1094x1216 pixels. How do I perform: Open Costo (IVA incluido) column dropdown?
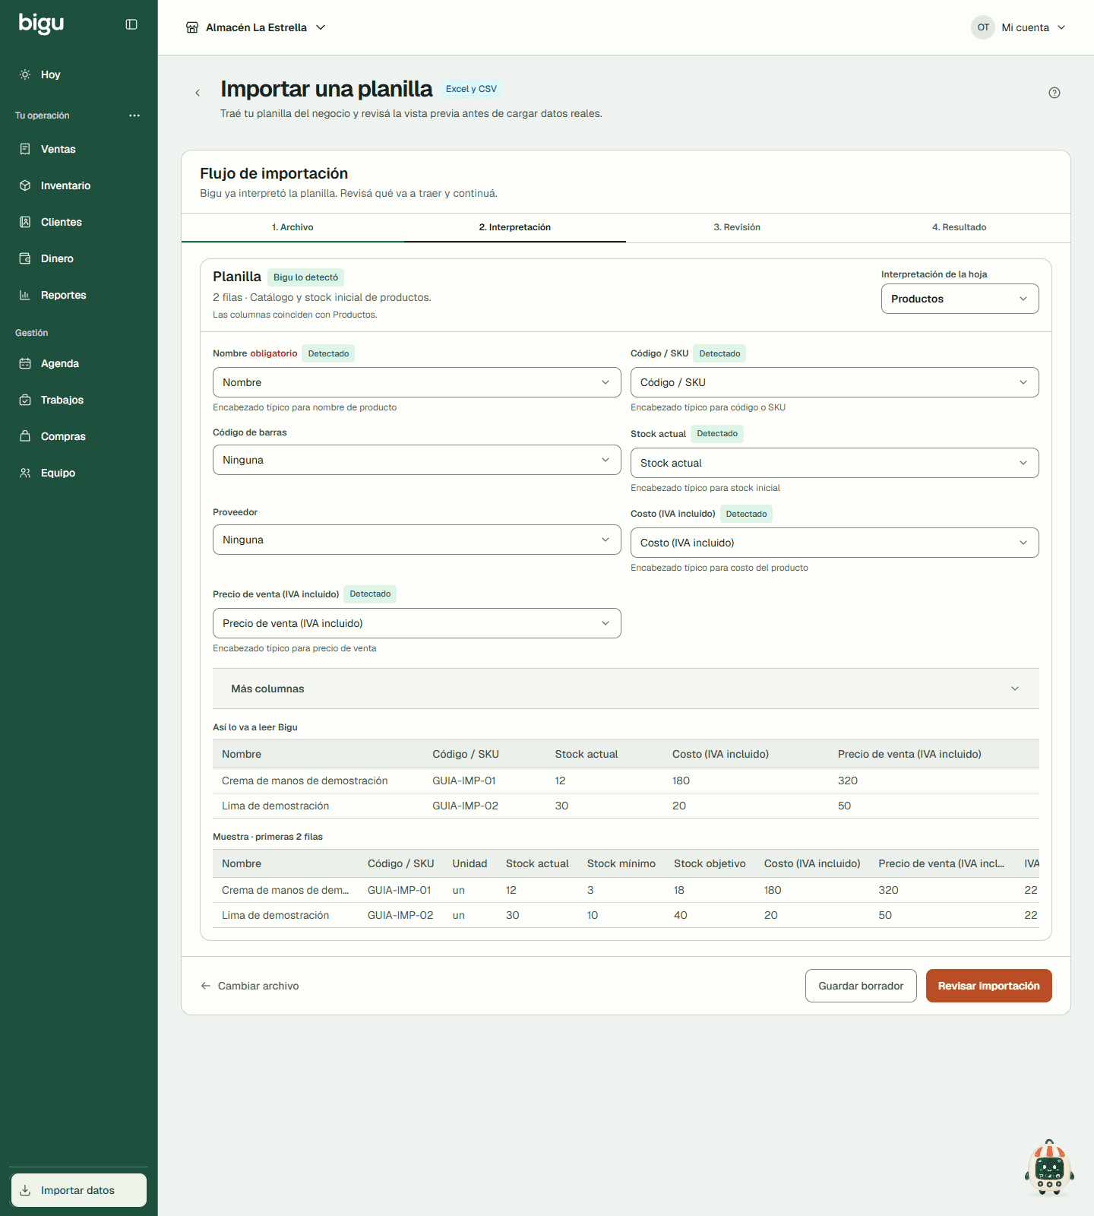[x=835, y=543]
